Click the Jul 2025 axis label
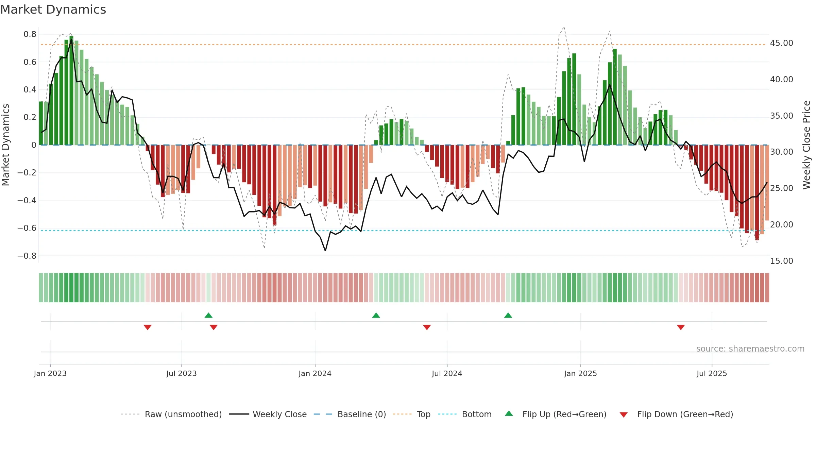This screenshot has height=459, width=816. point(712,373)
